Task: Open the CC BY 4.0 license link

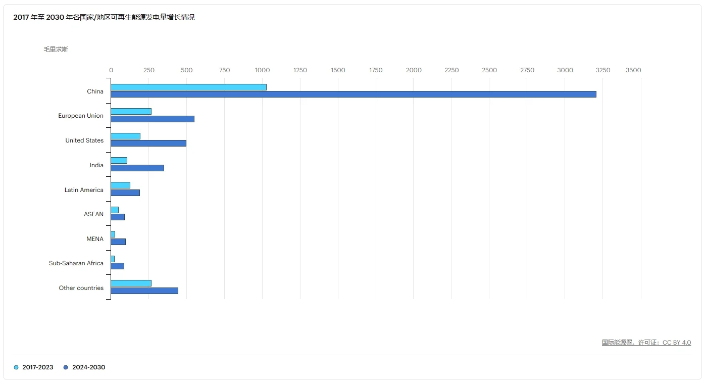Action: click(677, 343)
